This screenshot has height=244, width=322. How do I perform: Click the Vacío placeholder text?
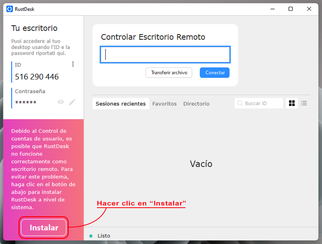(x=201, y=164)
